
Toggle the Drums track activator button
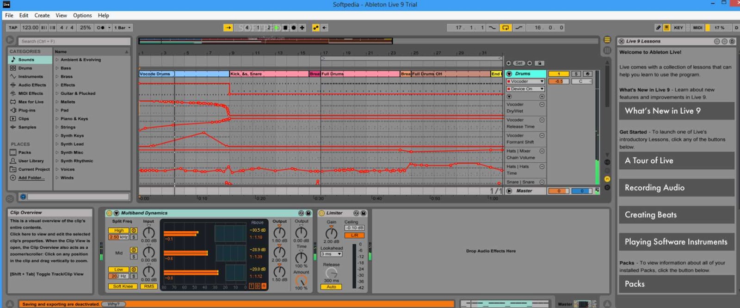pos(559,74)
